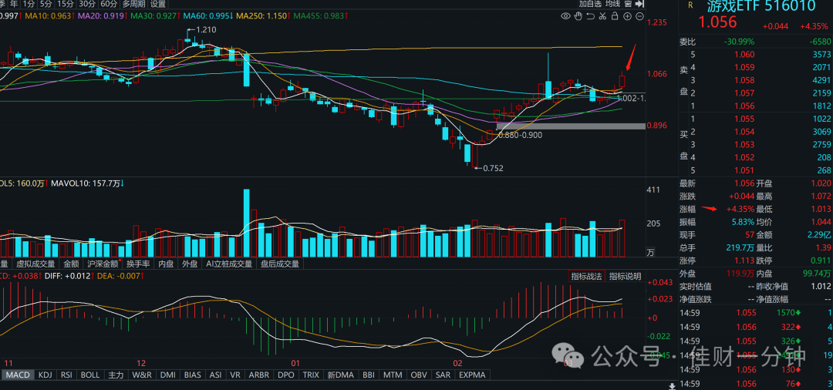
Task: Click the 指标战法 button
Action: click(x=586, y=277)
